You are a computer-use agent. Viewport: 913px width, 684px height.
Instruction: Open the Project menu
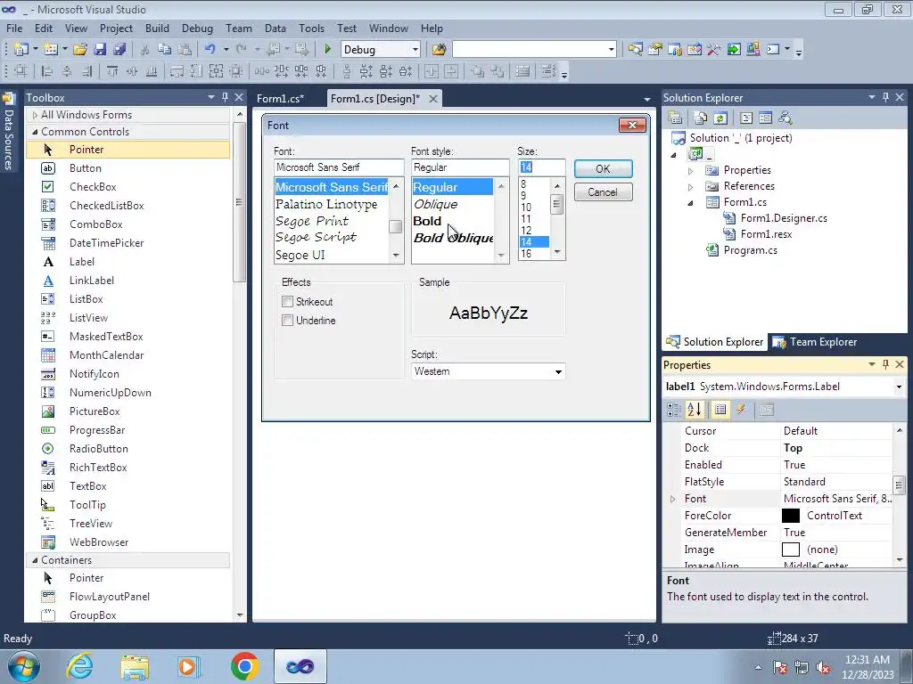tap(116, 28)
